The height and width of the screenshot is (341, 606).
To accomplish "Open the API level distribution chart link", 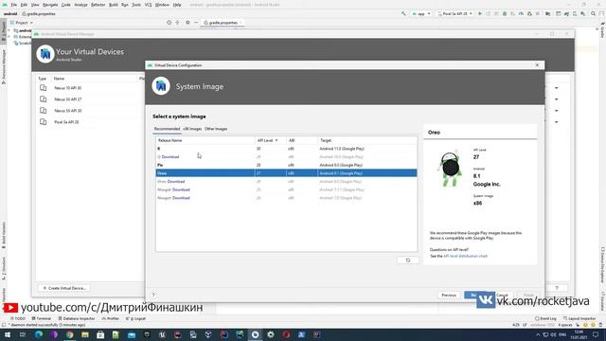I will pyautogui.click(x=465, y=256).
